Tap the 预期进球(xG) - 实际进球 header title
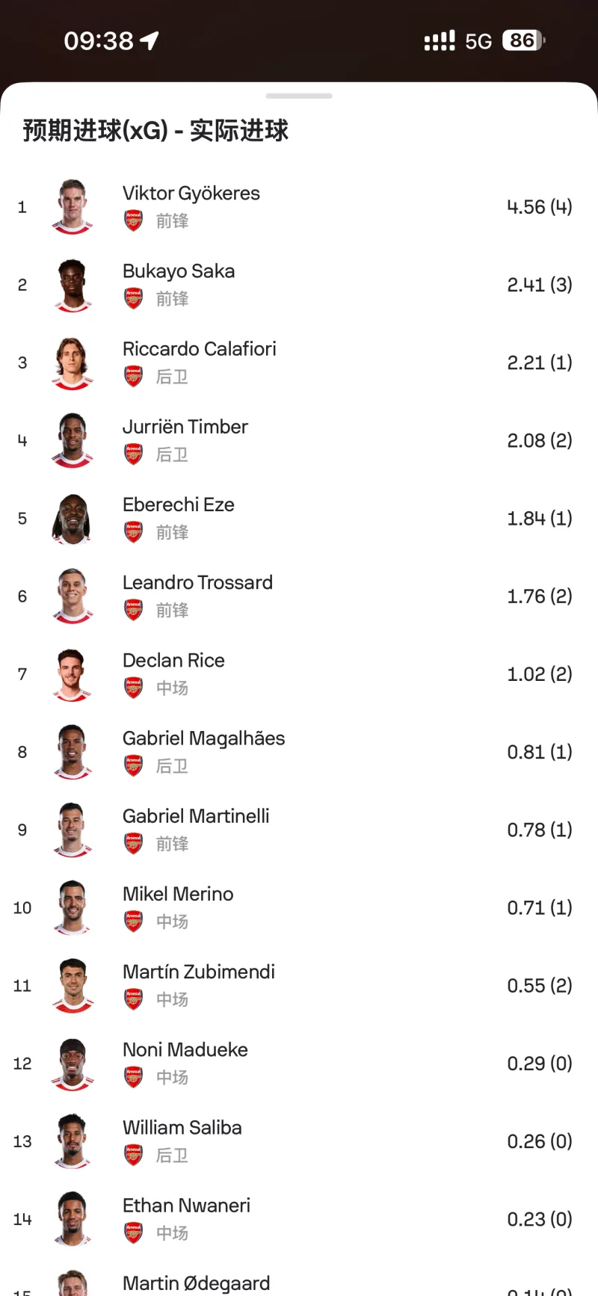This screenshot has height=1296, width=598. (x=155, y=131)
